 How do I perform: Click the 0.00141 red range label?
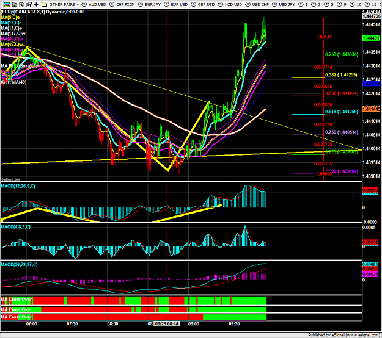[324, 37]
